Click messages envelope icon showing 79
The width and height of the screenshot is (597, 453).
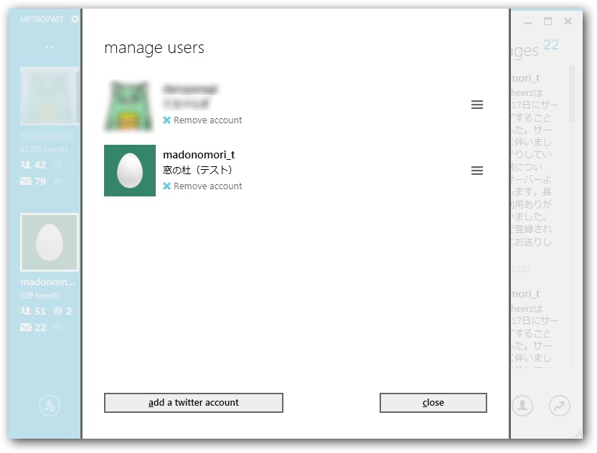pyautogui.click(x=26, y=181)
